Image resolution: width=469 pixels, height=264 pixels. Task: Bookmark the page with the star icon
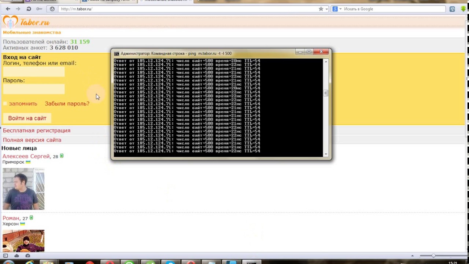click(x=321, y=9)
